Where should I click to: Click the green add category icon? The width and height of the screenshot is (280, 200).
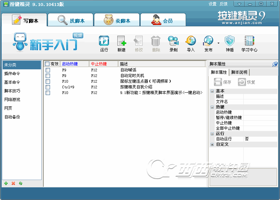(6, 183)
